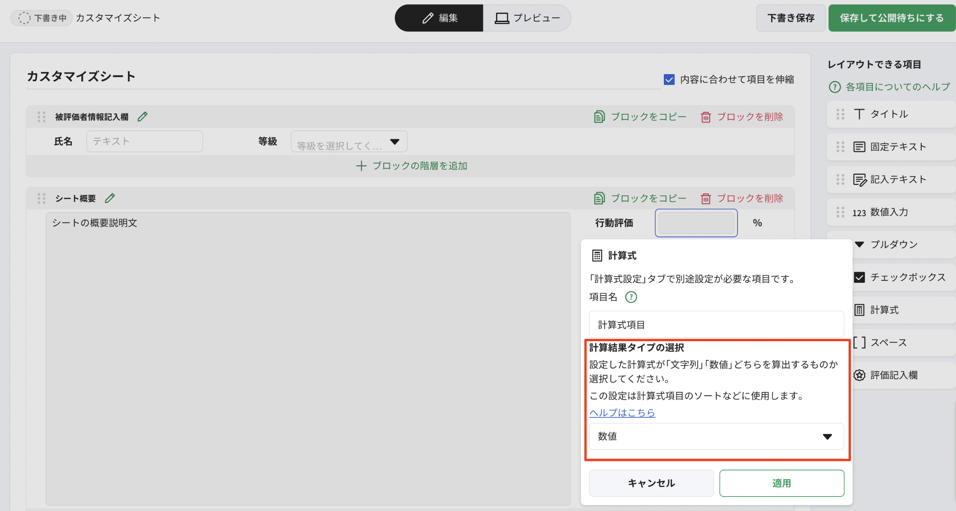The width and height of the screenshot is (956, 511).
Task: Click the drag handle of タイトル item
Action: pyautogui.click(x=840, y=114)
